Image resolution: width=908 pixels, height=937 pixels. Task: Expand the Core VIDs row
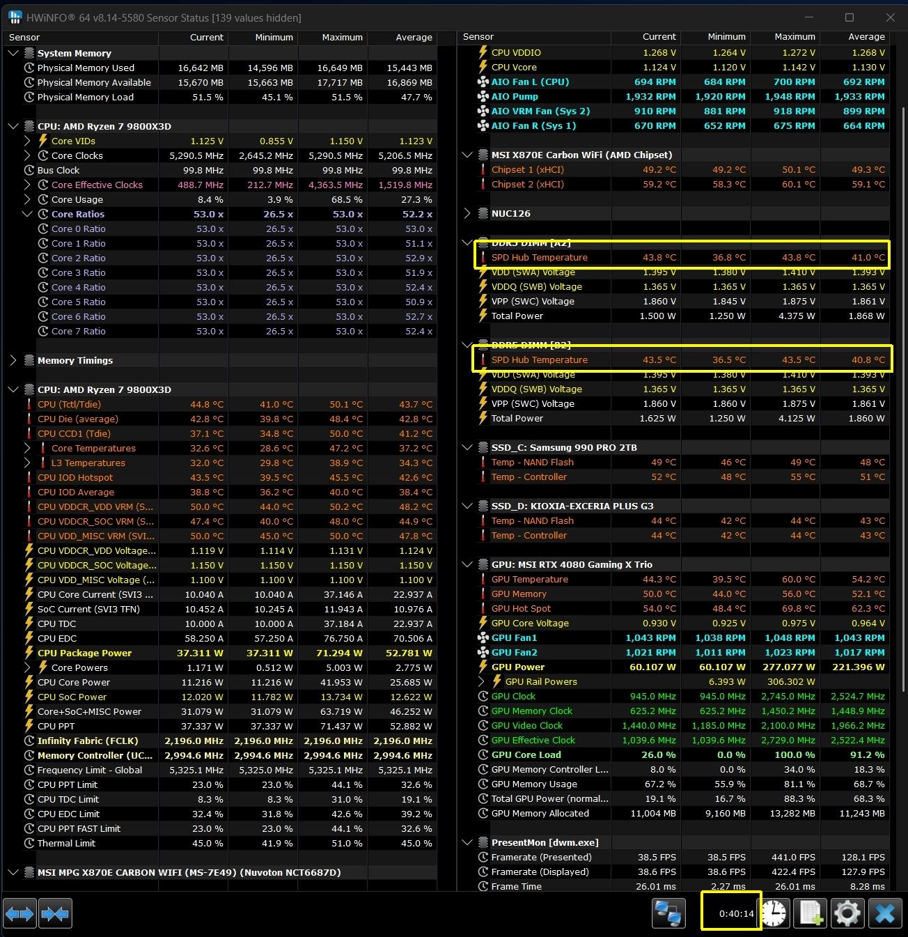pyautogui.click(x=27, y=141)
